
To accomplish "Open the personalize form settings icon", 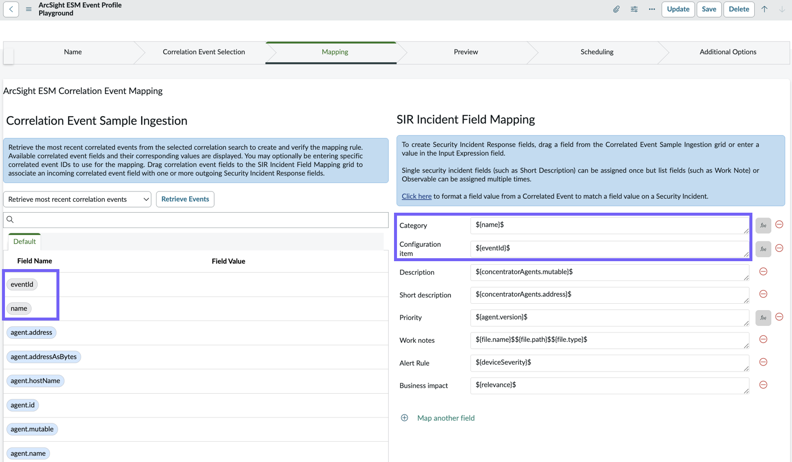I will pyautogui.click(x=634, y=9).
